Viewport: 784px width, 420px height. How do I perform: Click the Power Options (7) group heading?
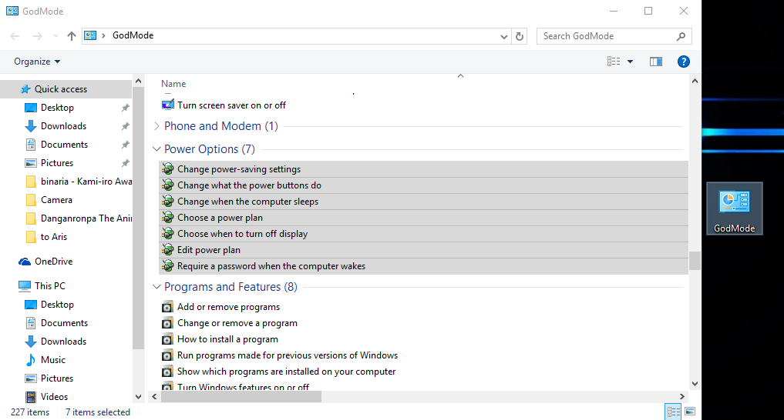(x=210, y=149)
